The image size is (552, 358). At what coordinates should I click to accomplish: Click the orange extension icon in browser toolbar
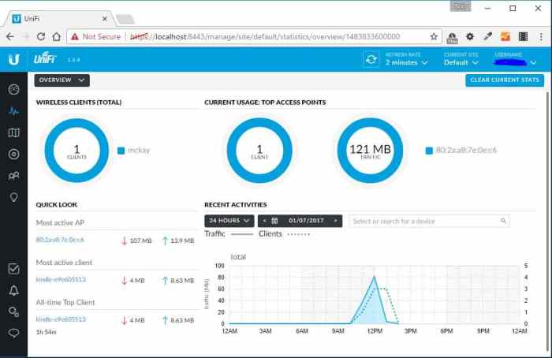point(505,36)
